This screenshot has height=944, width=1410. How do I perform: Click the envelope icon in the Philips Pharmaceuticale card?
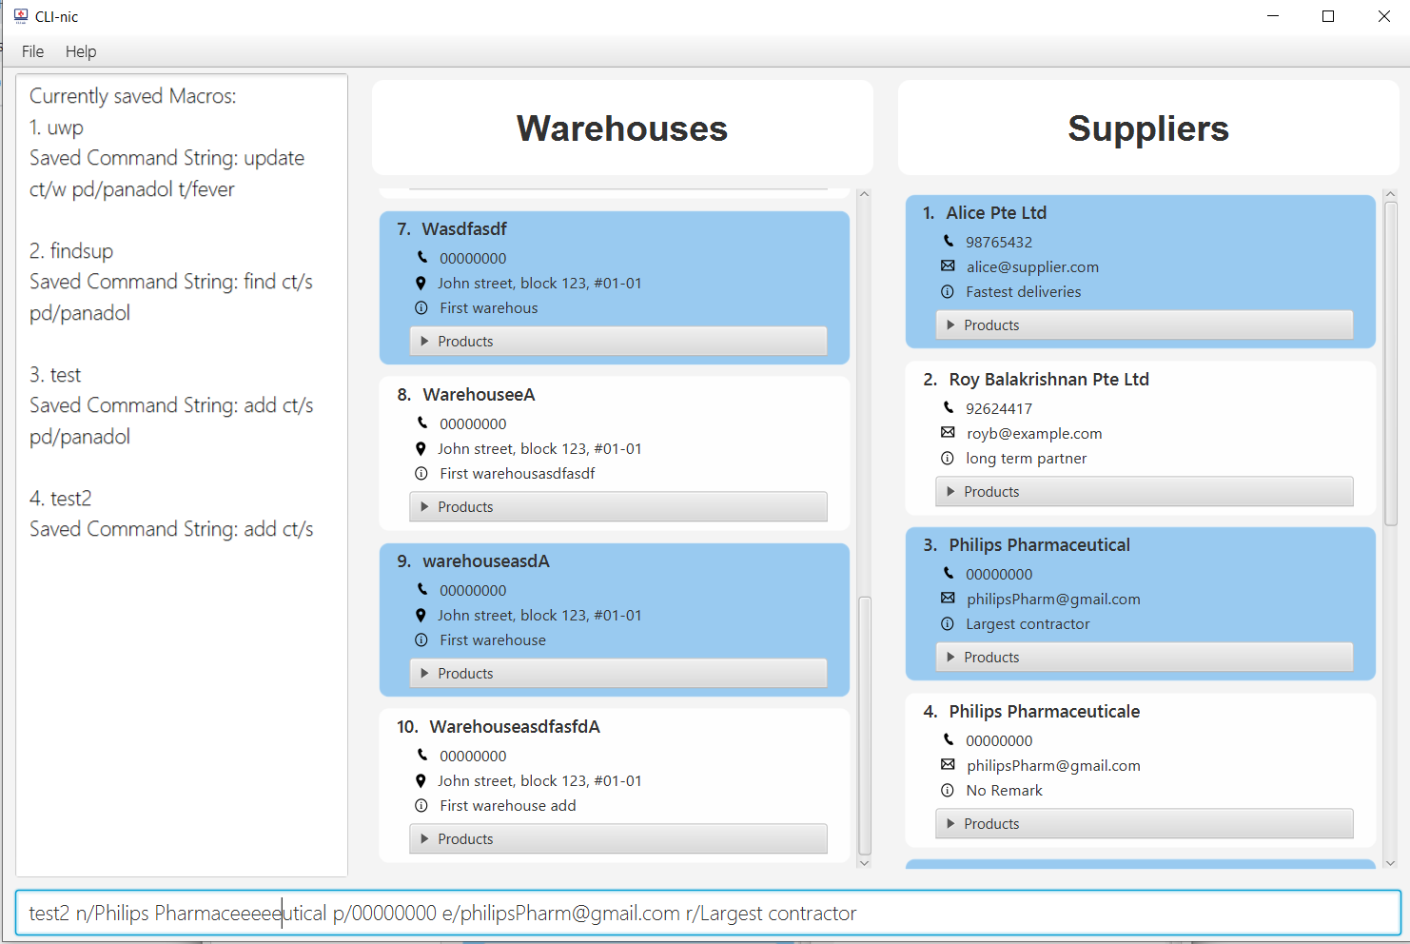[948, 764]
